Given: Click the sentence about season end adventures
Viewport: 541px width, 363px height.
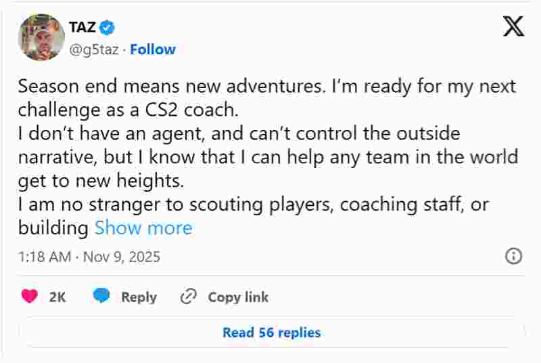Looking at the screenshot, I should (266, 86).
